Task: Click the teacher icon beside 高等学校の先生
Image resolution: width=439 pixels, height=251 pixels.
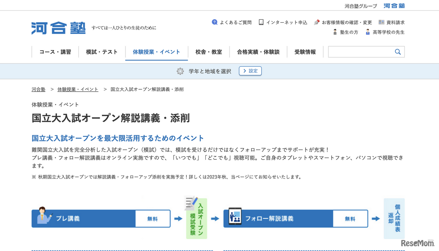Action: [x=368, y=32]
